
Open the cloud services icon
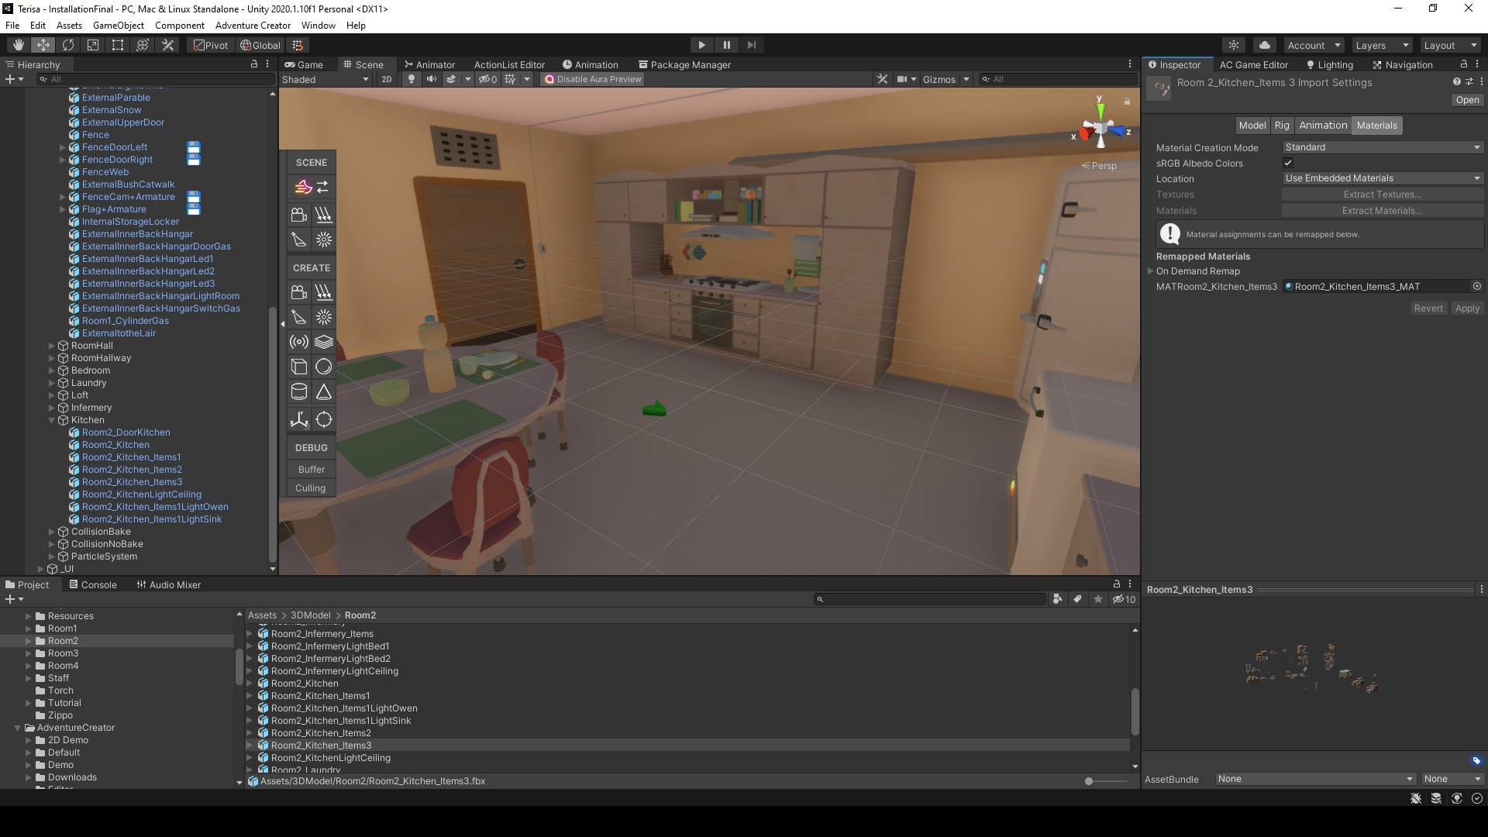click(x=1264, y=45)
